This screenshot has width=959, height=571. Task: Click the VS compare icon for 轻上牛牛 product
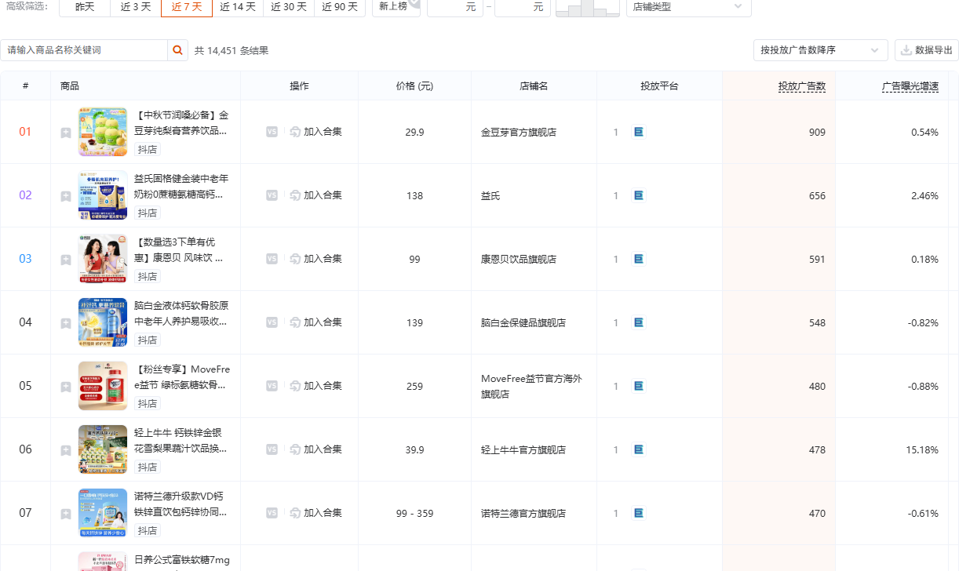point(272,449)
